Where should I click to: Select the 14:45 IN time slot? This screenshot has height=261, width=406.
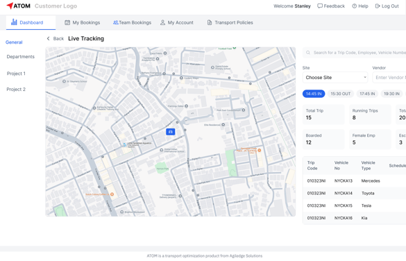314,94
